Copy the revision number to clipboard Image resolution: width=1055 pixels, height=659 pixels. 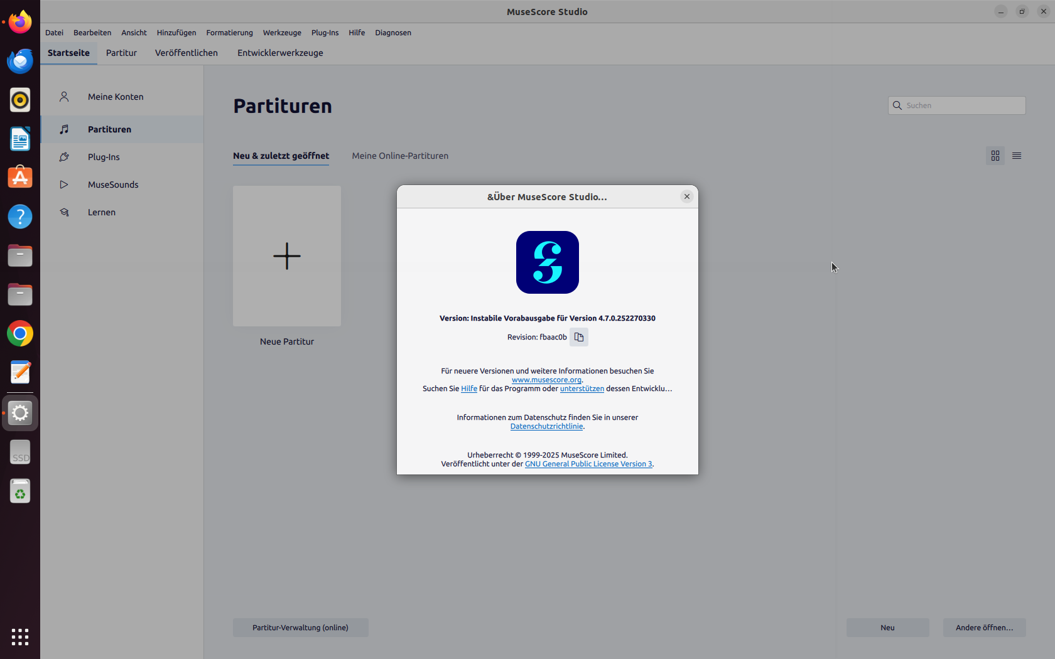click(579, 337)
